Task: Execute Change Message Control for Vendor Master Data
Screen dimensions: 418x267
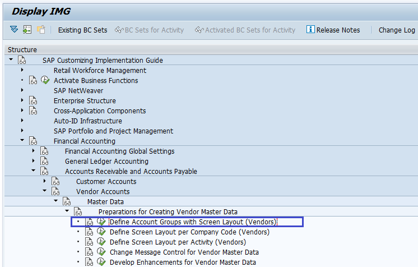Action: [101, 252]
